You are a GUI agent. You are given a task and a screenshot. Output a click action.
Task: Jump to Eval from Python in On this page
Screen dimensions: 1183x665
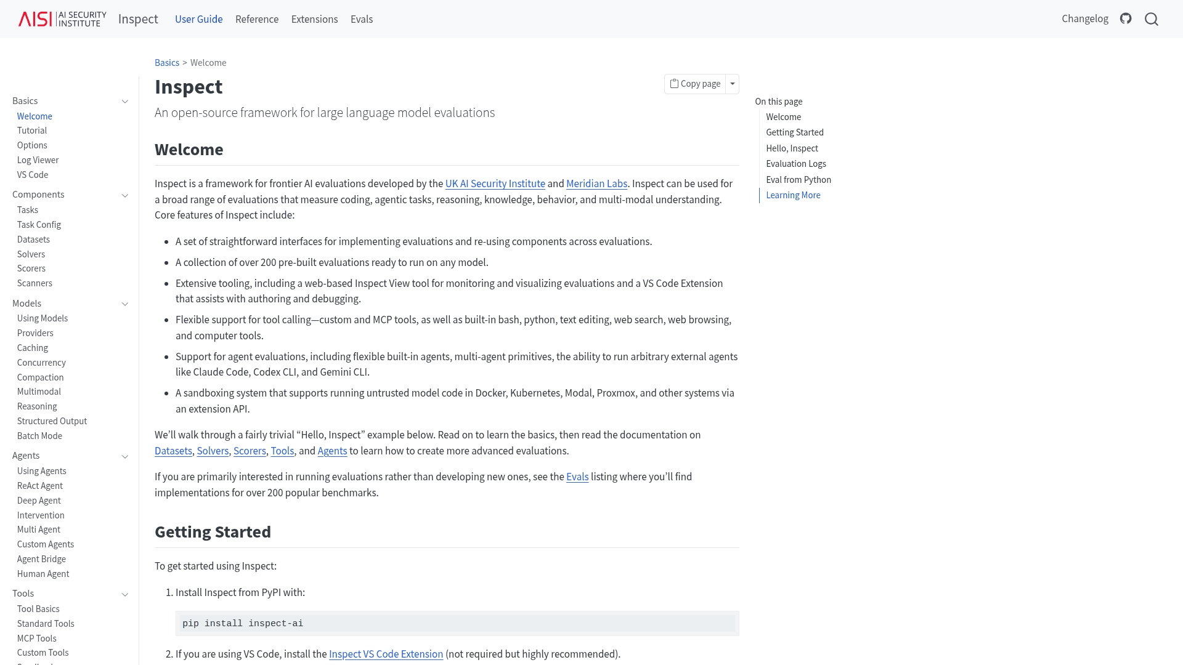[799, 180]
